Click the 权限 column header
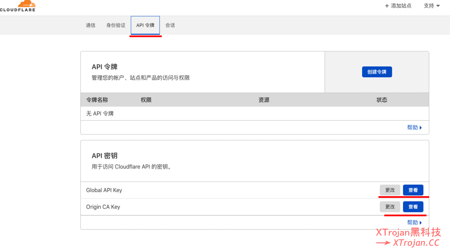The height and width of the screenshot is (250, 450). (146, 100)
